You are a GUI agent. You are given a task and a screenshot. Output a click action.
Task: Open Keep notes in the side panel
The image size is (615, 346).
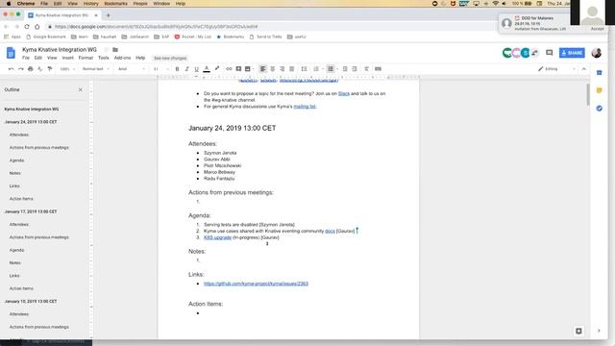(599, 90)
